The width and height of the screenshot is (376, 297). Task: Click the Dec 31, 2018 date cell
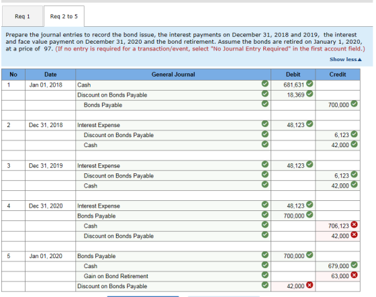[x=50, y=125]
